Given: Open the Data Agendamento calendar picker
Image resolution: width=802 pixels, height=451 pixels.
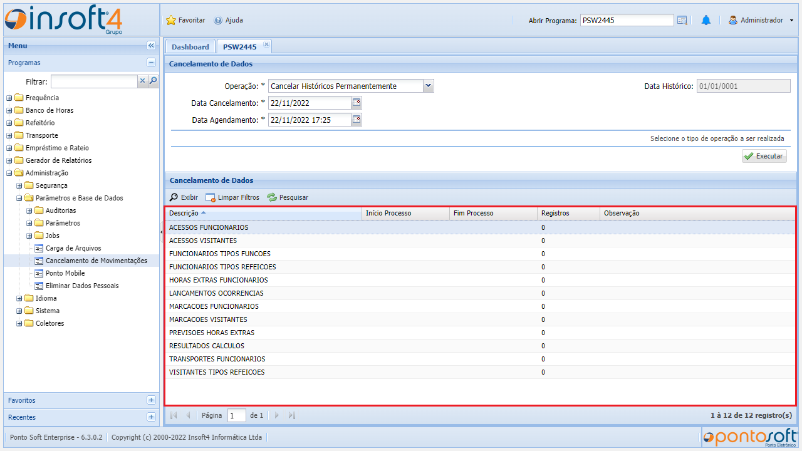Looking at the screenshot, I should tap(357, 120).
